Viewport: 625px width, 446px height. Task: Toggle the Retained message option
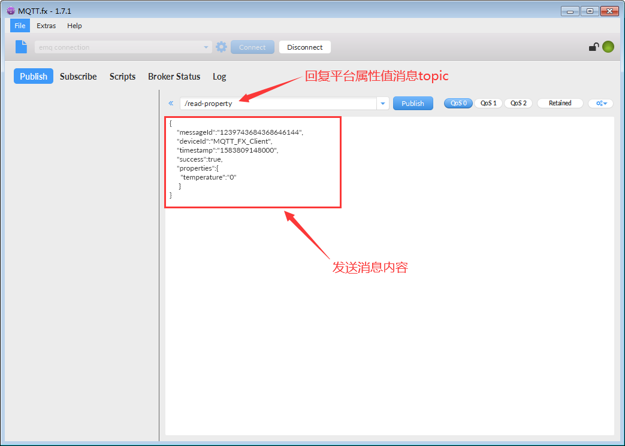pos(560,103)
